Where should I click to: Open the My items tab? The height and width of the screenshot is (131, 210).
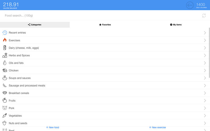(x=176, y=25)
